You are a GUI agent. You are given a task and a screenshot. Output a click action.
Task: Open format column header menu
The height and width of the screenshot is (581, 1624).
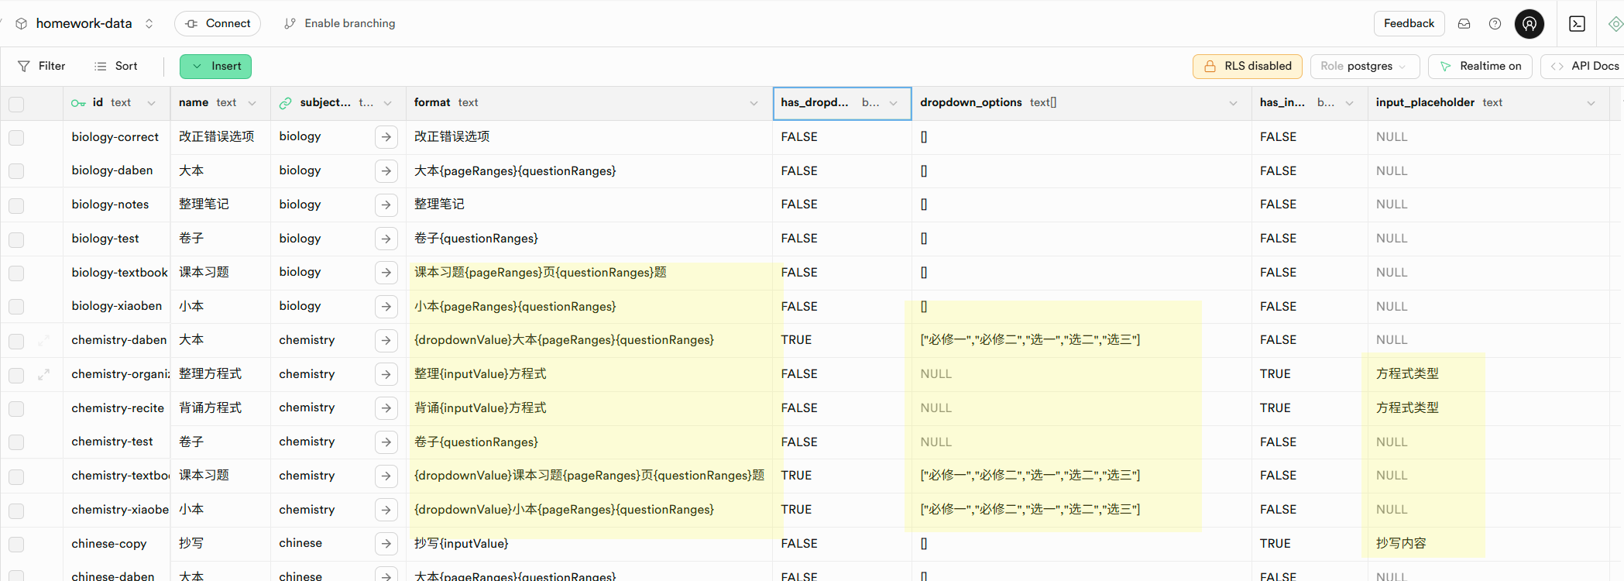[x=754, y=103]
